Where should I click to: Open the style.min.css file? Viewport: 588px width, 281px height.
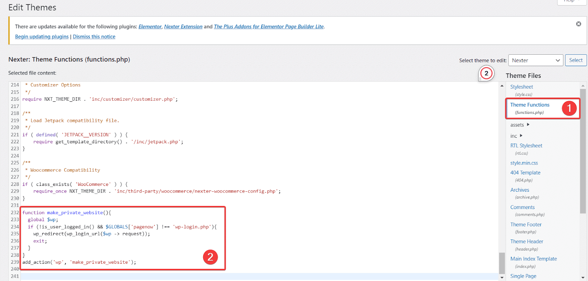tap(524, 163)
